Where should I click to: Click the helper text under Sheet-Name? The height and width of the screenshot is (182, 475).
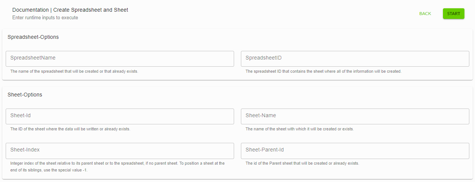[x=299, y=129]
